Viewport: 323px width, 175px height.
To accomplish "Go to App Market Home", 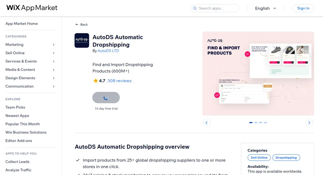I will click(x=22, y=24).
